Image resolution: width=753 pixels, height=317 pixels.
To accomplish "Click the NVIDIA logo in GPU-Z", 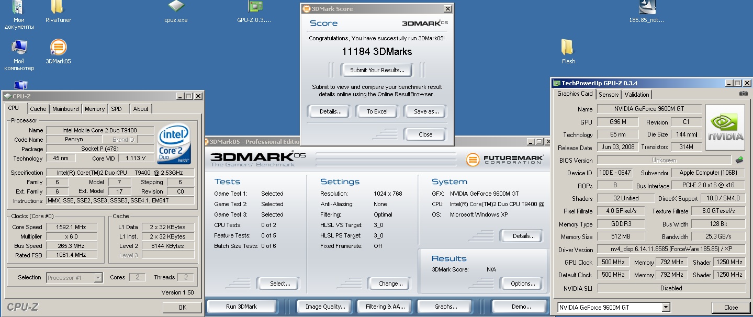I will tap(725, 128).
